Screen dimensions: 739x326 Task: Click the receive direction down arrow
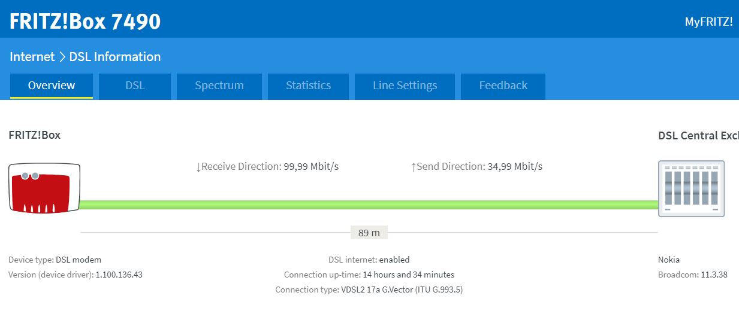click(x=198, y=167)
